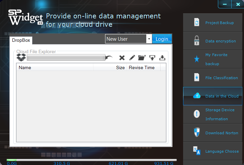Click the Download Norton shield icon

tap(197, 133)
